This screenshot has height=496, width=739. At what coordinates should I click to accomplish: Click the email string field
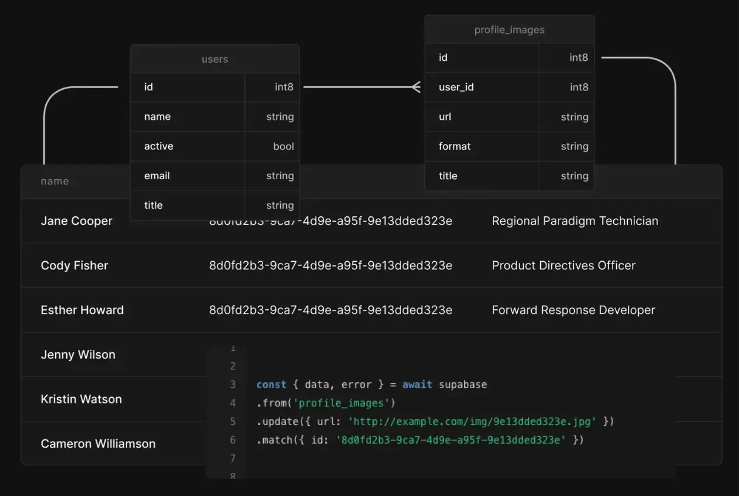pyautogui.click(x=156, y=176)
